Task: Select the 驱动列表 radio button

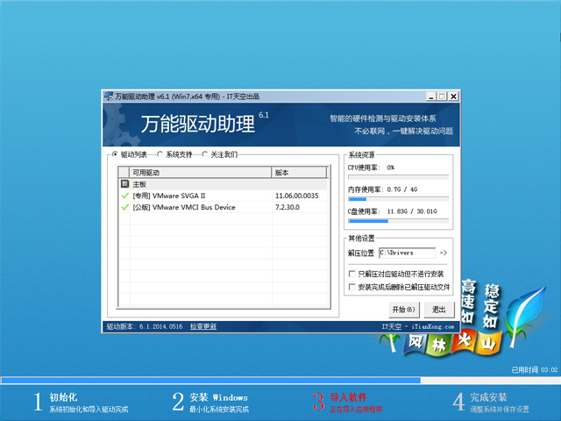Action: (x=114, y=154)
